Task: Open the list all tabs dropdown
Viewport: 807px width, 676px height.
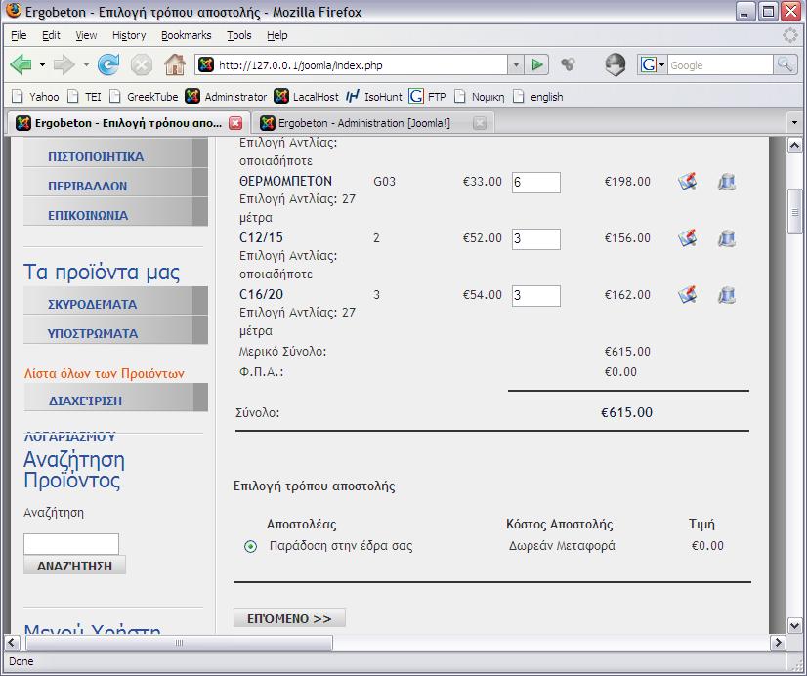Action: [x=794, y=122]
